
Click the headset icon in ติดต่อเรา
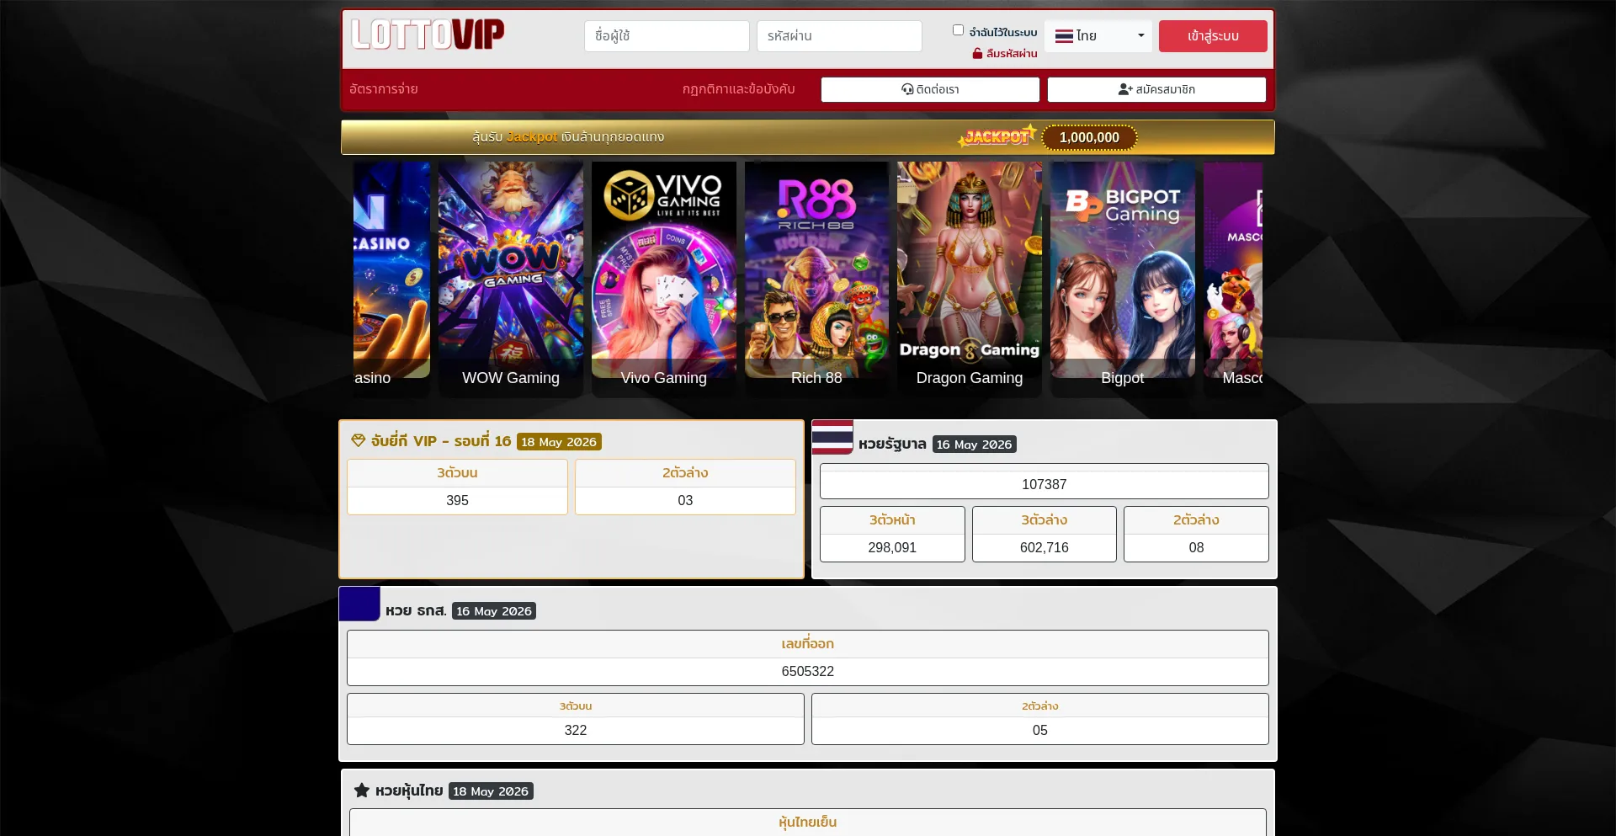[x=907, y=89]
